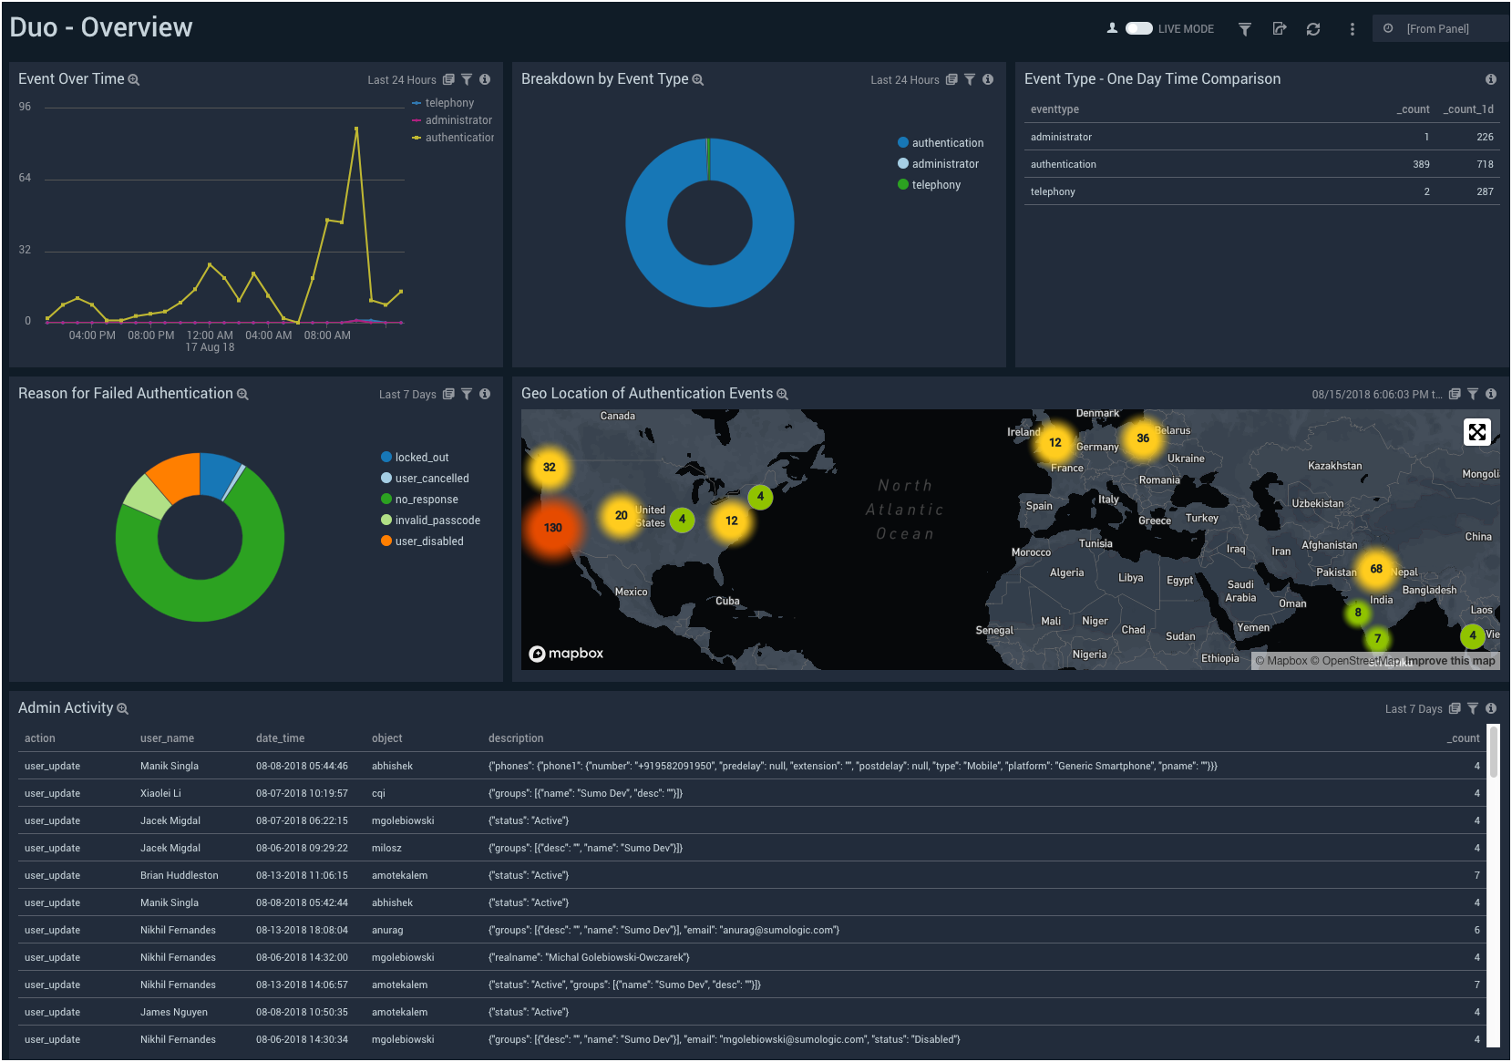This screenshot has height=1062, width=1512.
Task: Click the info icon on Breakdown by Event Type
Action: click(988, 79)
